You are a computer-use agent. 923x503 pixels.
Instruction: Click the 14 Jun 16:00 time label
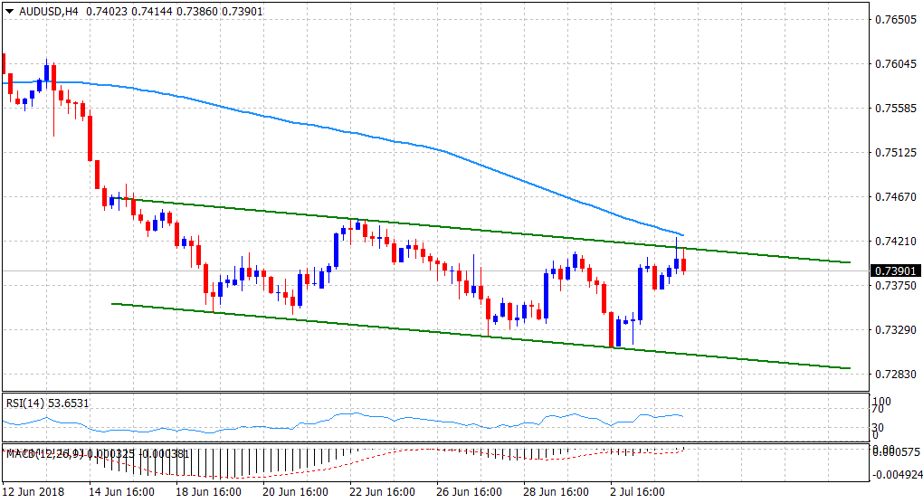click(x=121, y=492)
